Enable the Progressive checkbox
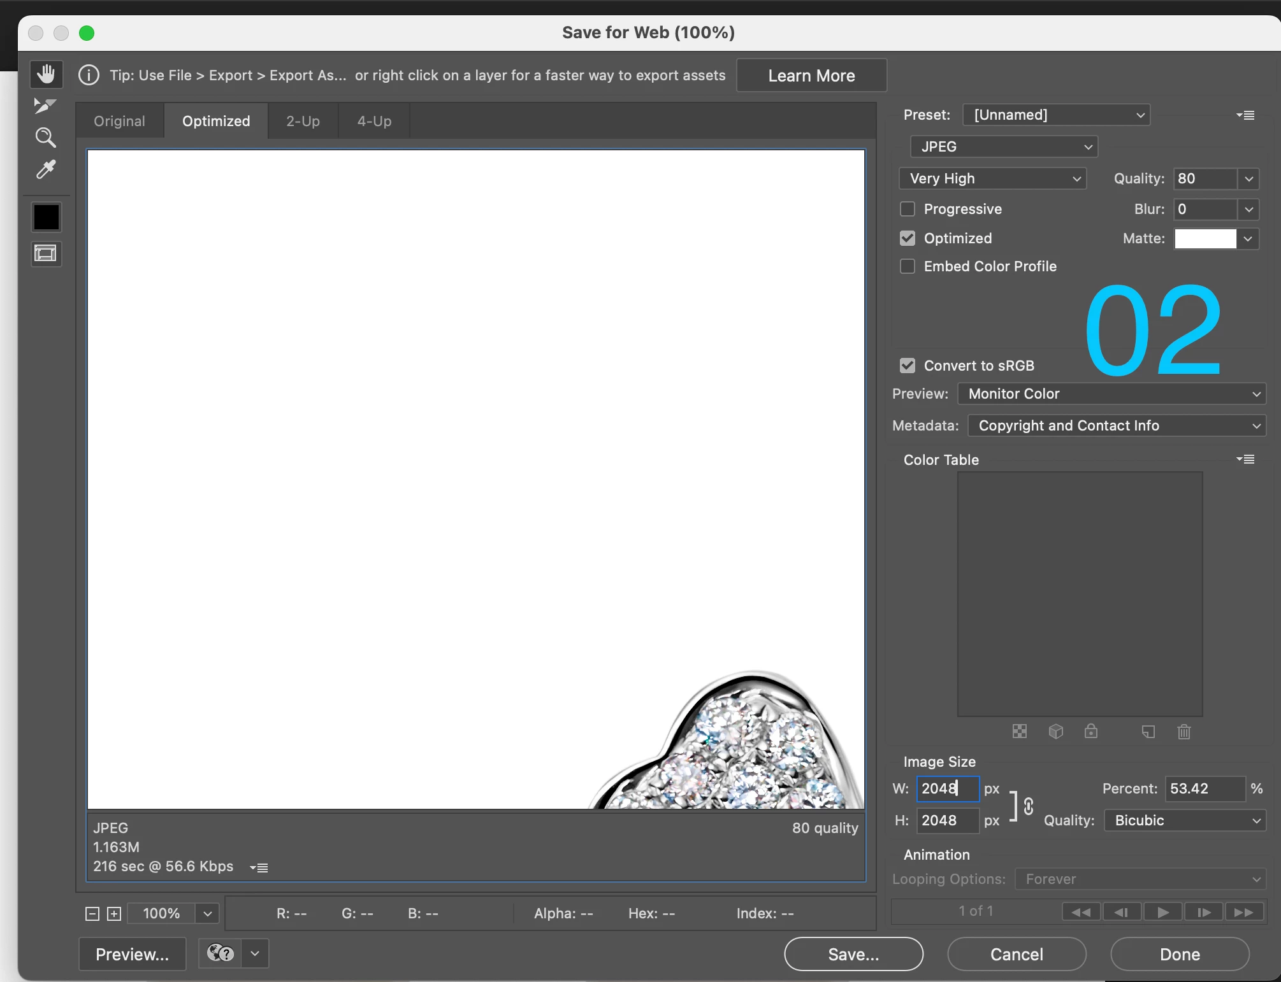 [x=908, y=209]
